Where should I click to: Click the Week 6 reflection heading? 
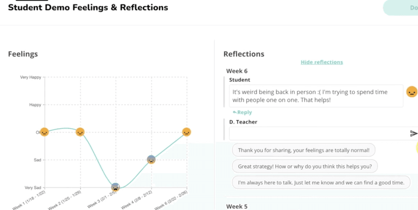237,71
